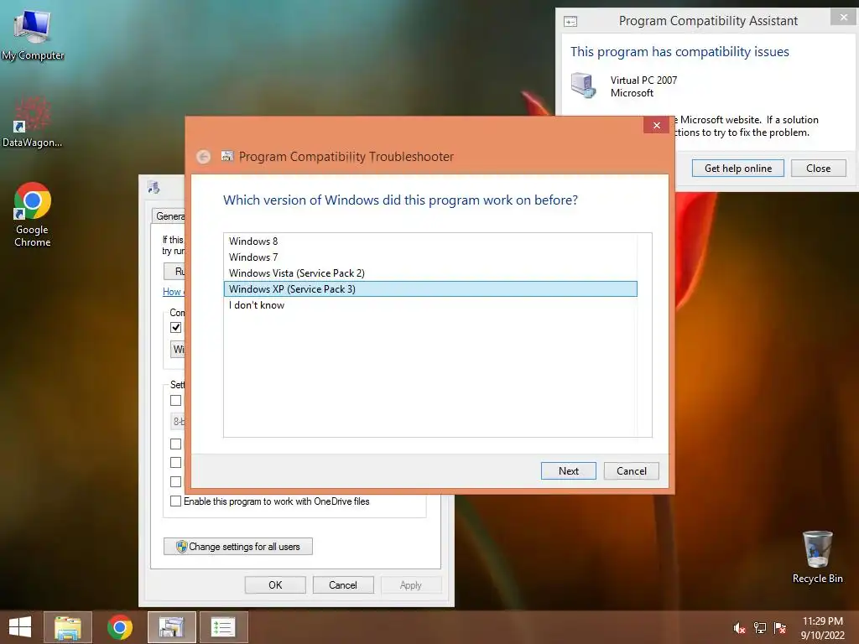
Task: Open File Explorer from taskbar
Action: (x=68, y=627)
